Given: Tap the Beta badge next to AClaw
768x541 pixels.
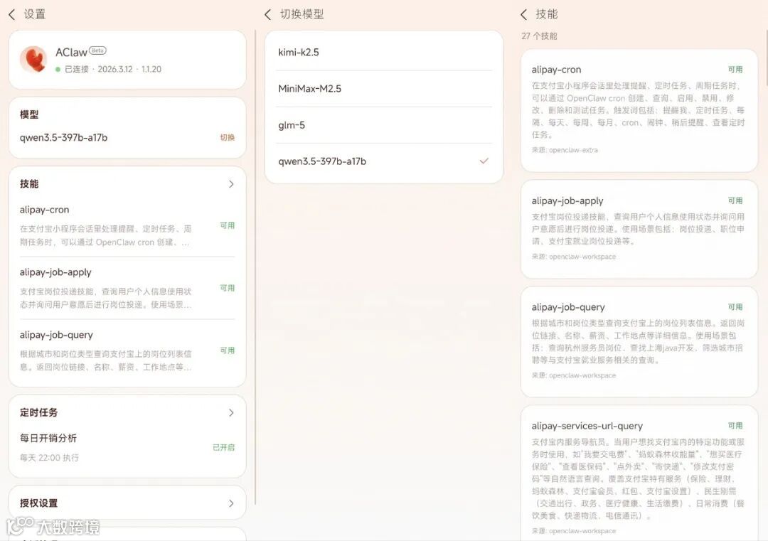Looking at the screenshot, I should coord(97,50).
